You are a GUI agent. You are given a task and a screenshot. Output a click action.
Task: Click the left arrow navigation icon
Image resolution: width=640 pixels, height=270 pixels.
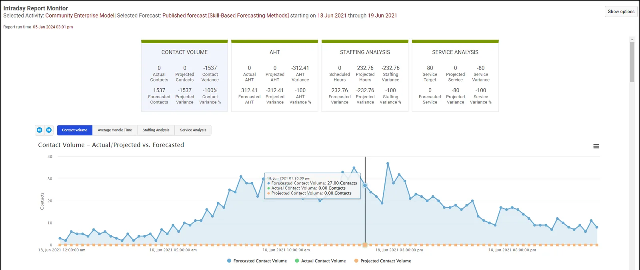39,130
